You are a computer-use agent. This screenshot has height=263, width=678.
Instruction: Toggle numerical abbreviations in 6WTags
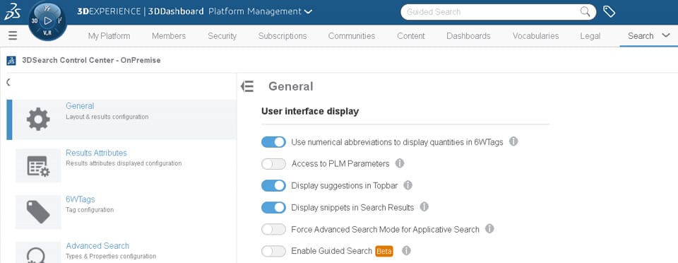273,142
